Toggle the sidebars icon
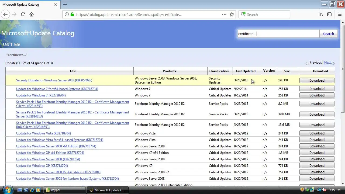The image size is (345, 194). (329, 15)
